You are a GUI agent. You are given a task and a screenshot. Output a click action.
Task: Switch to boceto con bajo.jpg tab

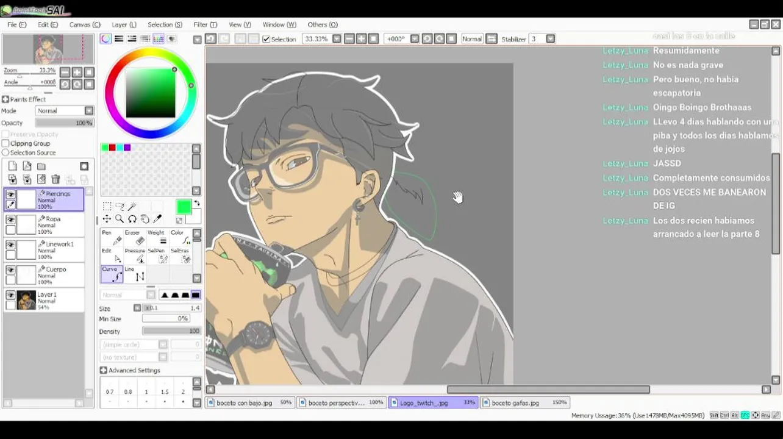pyautogui.click(x=250, y=402)
